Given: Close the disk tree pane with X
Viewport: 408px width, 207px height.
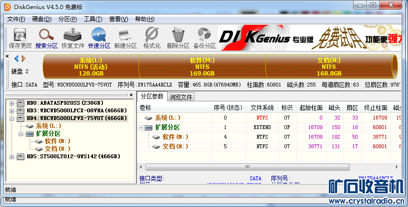Looking at the screenshot, I should click(x=131, y=95).
